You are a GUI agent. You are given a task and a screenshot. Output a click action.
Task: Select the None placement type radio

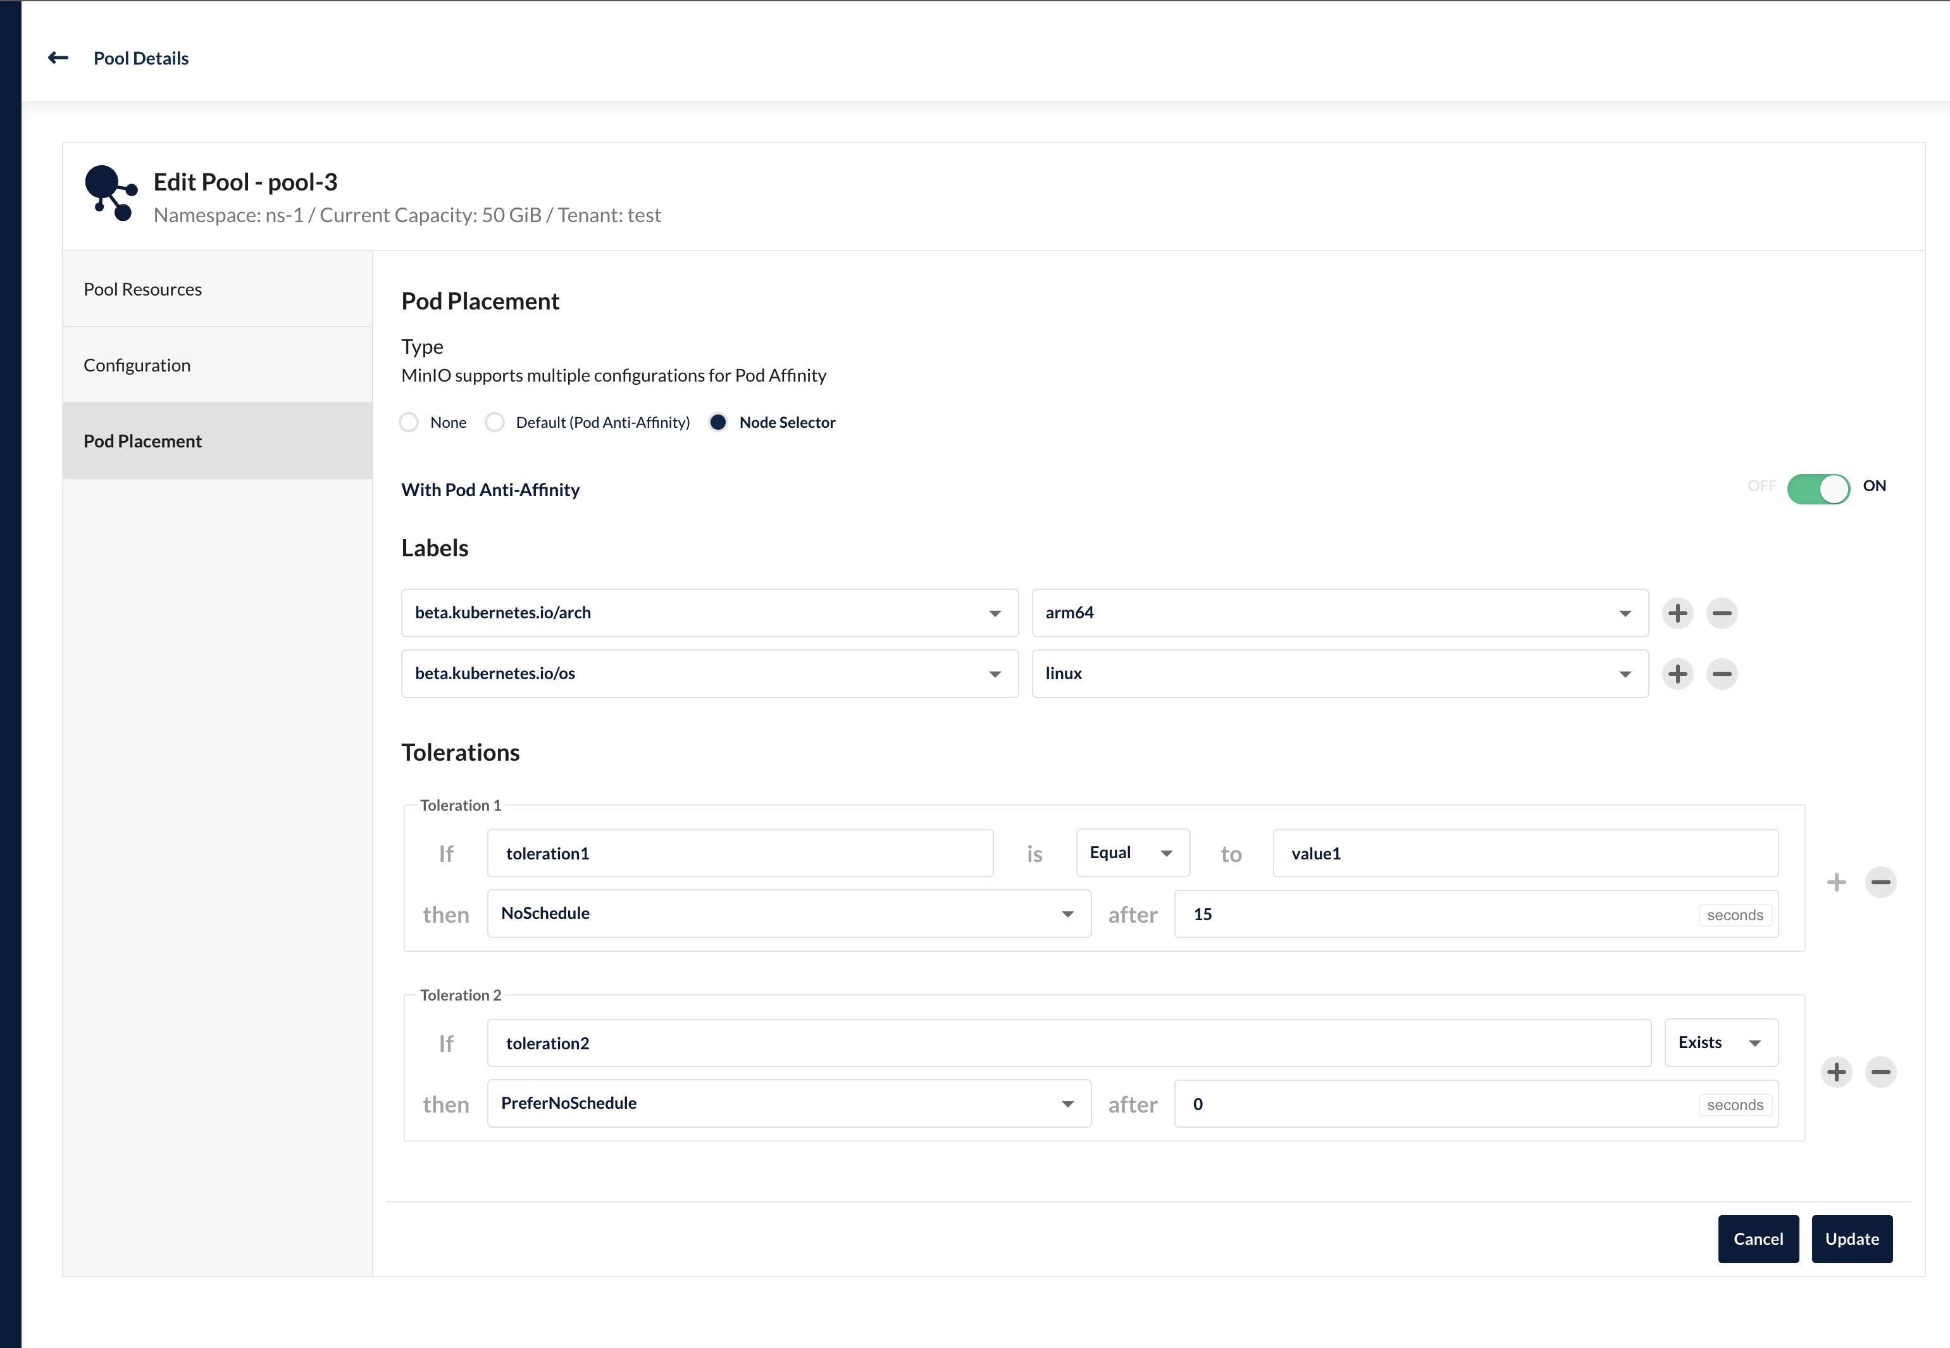tap(409, 422)
